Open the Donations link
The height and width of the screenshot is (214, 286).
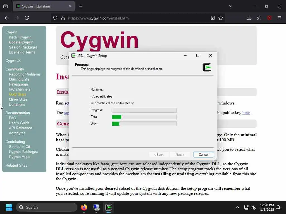[17, 104]
